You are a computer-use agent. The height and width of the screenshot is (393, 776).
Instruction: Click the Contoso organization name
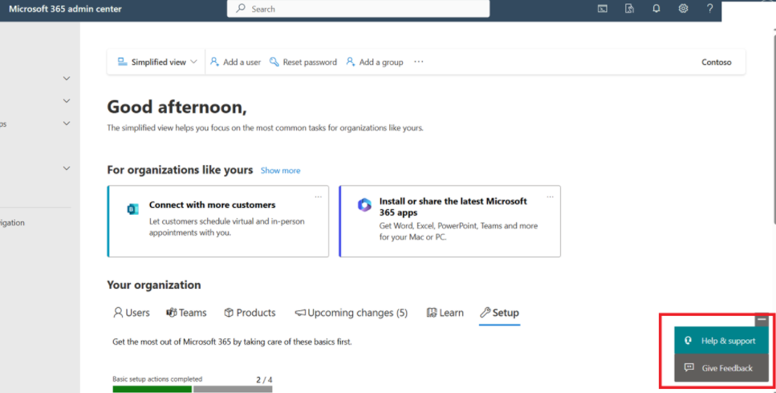click(716, 63)
